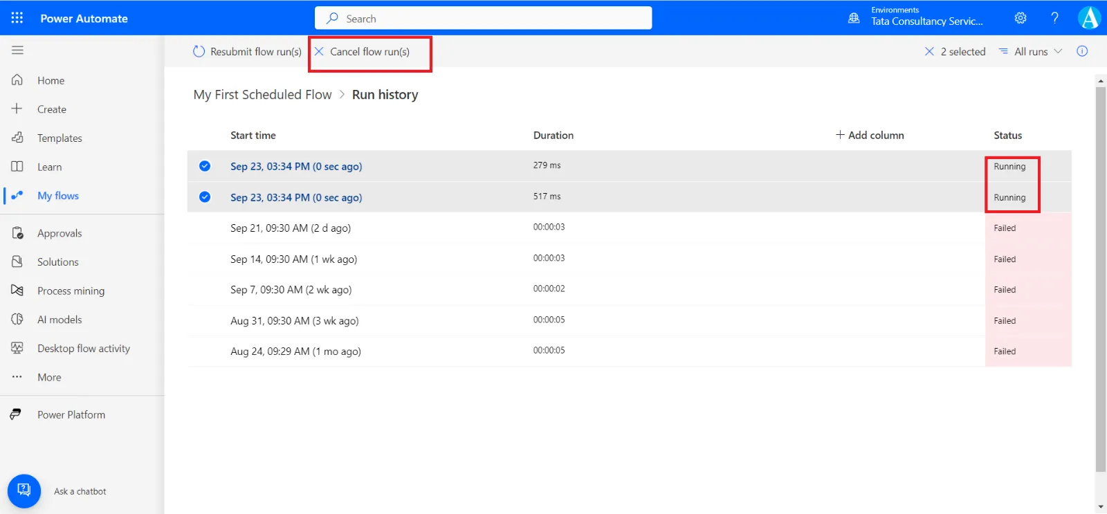Open the Home icon in sidebar
1107x514 pixels.
(x=17, y=80)
